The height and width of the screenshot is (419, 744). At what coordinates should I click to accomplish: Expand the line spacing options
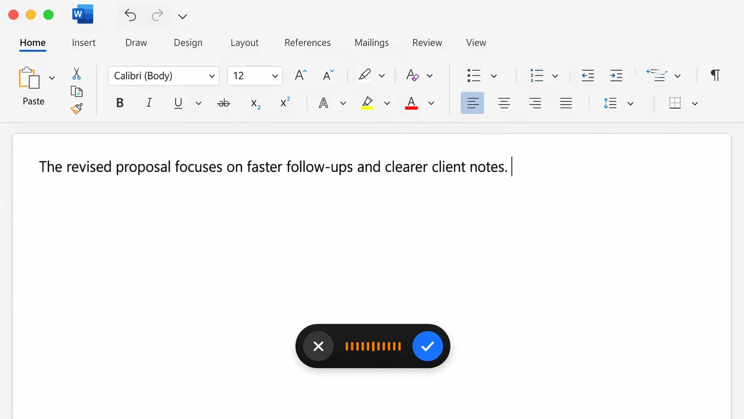pos(630,103)
